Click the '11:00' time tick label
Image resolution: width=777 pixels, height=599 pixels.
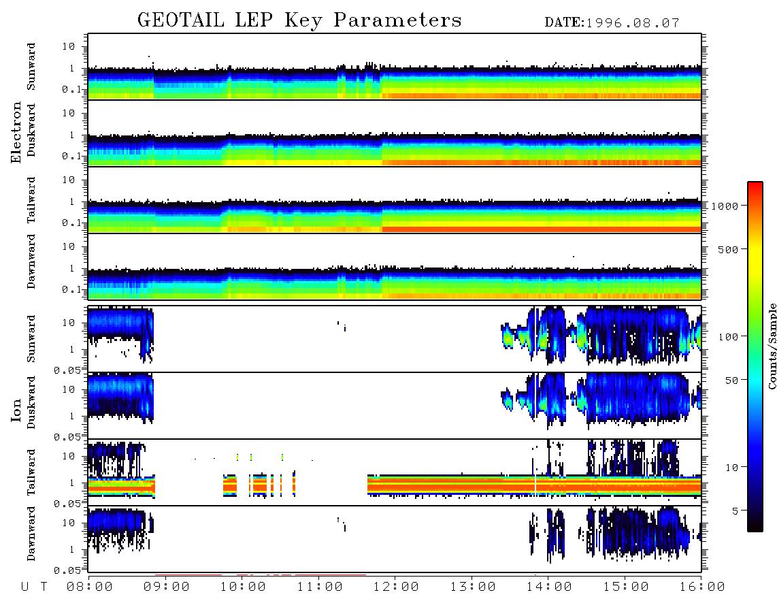pyautogui.click(x=320, y=587)
